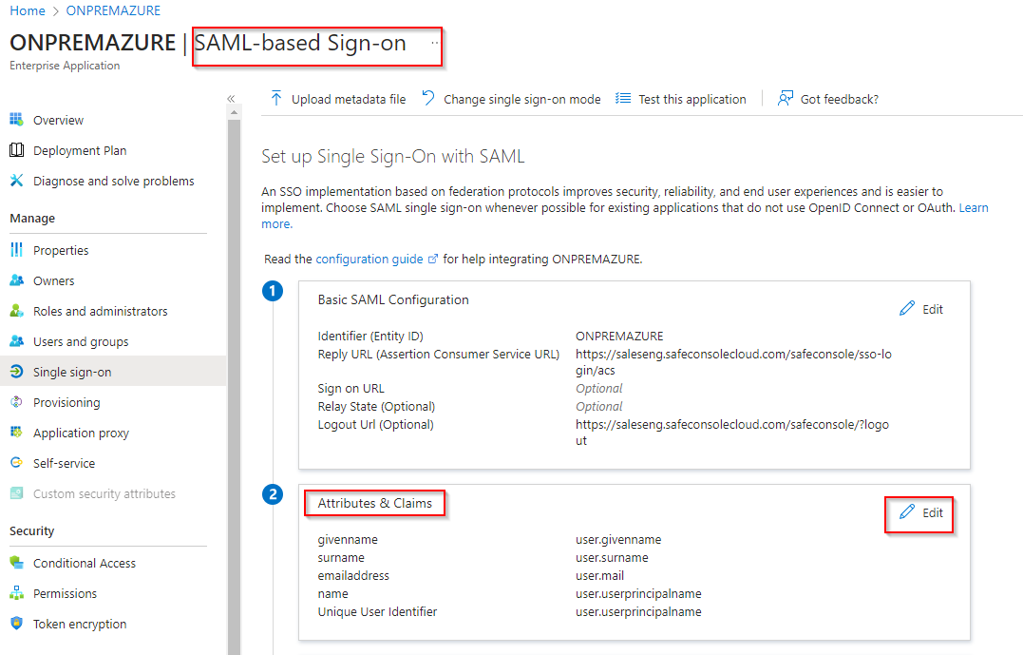Click the Properties bars icon
1023x655 pixels.
click(16, 249)
